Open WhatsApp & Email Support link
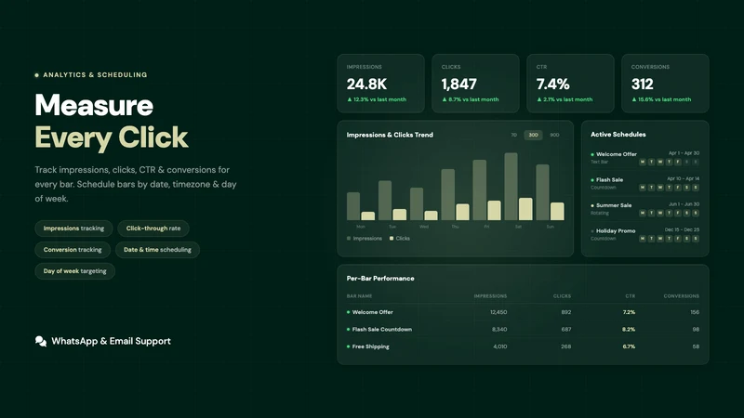The image size is (744, 418). click(103, 341)
